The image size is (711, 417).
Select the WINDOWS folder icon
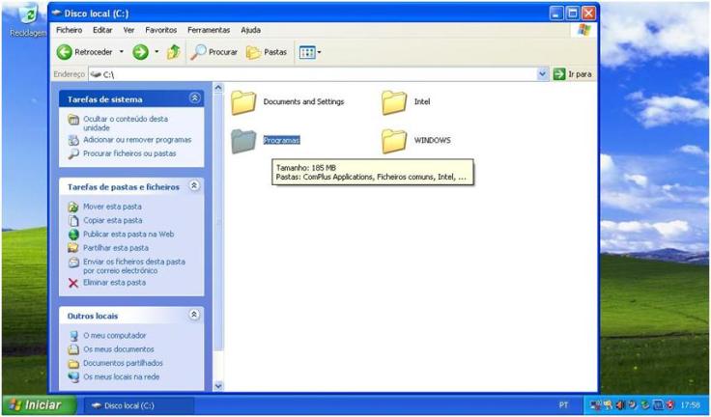(x=393, y=141)
